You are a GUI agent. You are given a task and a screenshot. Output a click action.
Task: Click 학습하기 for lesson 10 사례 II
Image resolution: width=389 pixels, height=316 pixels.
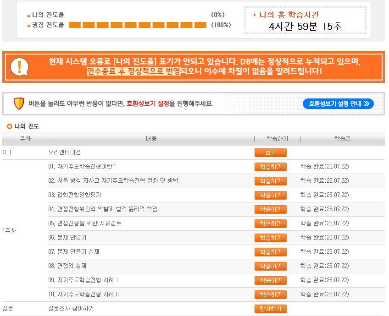pyautogui.click(x=271, y=294)
